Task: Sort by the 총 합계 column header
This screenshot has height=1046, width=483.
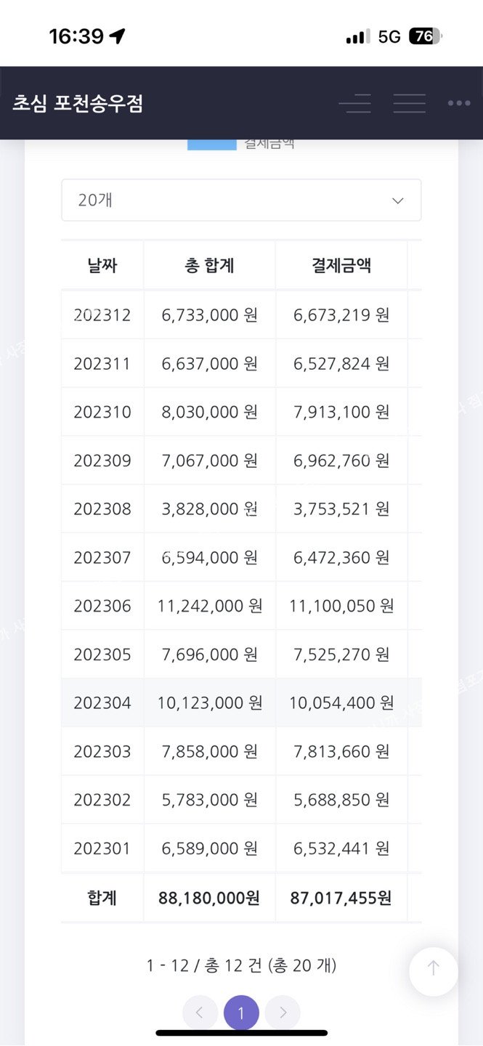Action: point(209,265)
